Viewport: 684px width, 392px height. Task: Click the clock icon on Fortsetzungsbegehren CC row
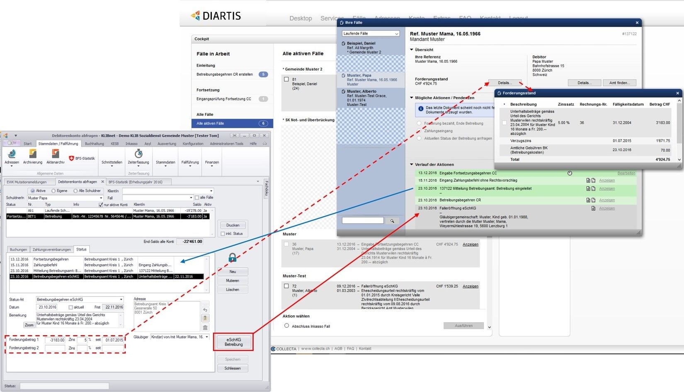click(x=570, y=173)
